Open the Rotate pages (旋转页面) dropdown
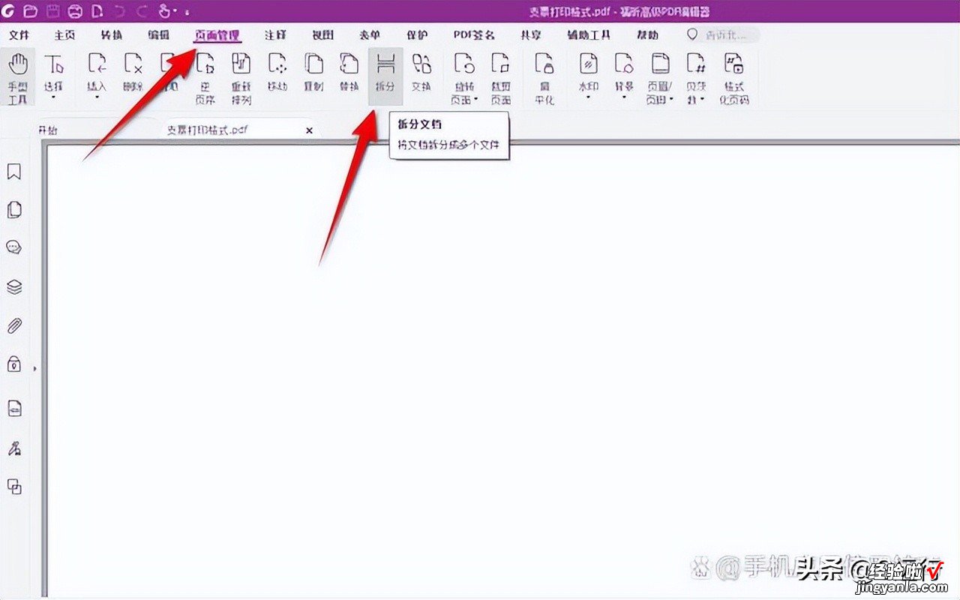This screenshot has height=600, width=960. (x=477, y=100)
